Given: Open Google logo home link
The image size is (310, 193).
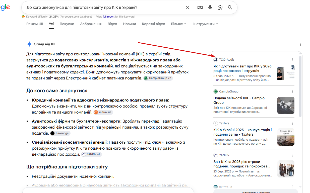Looking at the screenshot, I should [5, 8].
